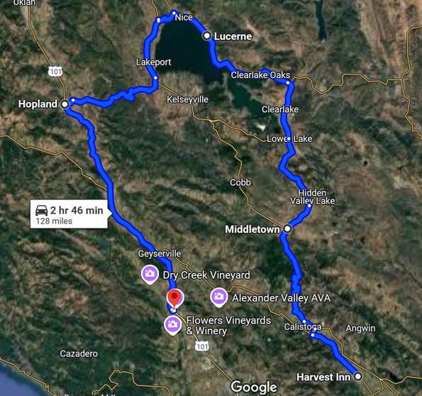
Task: Click the Calistoga town label
Action: 303,326
